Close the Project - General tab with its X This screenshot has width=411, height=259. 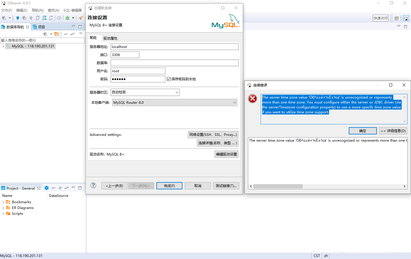point(39,188)
